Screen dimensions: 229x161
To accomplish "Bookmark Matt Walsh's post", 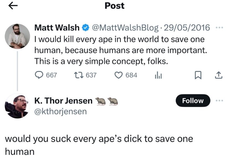I will point(198,75).
